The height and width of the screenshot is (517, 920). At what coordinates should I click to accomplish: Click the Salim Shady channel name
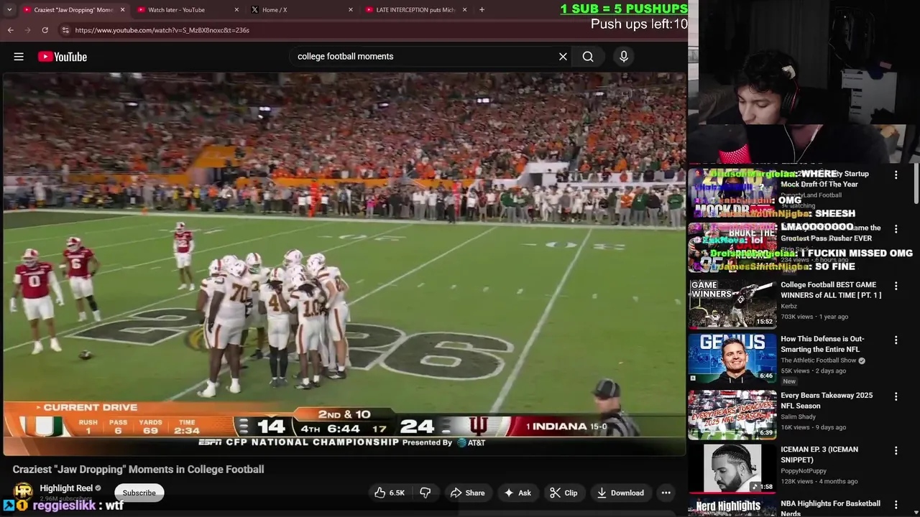[798, 416]
